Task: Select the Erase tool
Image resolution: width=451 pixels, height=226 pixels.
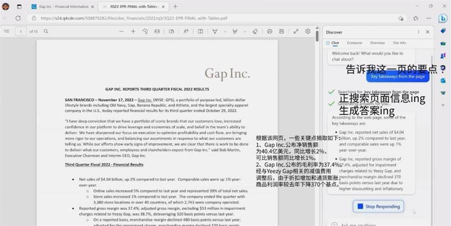Action: point(255,32)
